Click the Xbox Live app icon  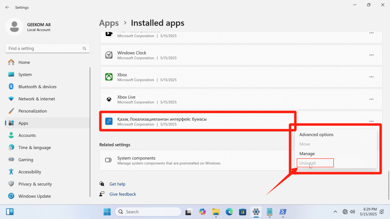coord(109,99)
